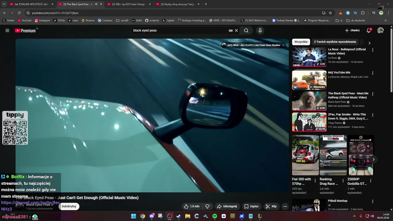The height and width of the screenshot is (221, 393).
Task: Open options for 2Pac Pop Smoke video
Action: [x=373, y=115]
